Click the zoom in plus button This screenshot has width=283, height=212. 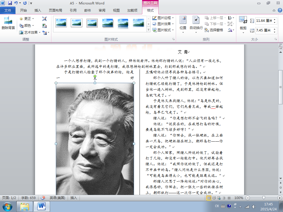pos(280,198)
